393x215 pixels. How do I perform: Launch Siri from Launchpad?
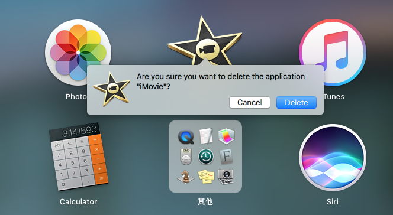pyautogui.click(x=333, y=158)
